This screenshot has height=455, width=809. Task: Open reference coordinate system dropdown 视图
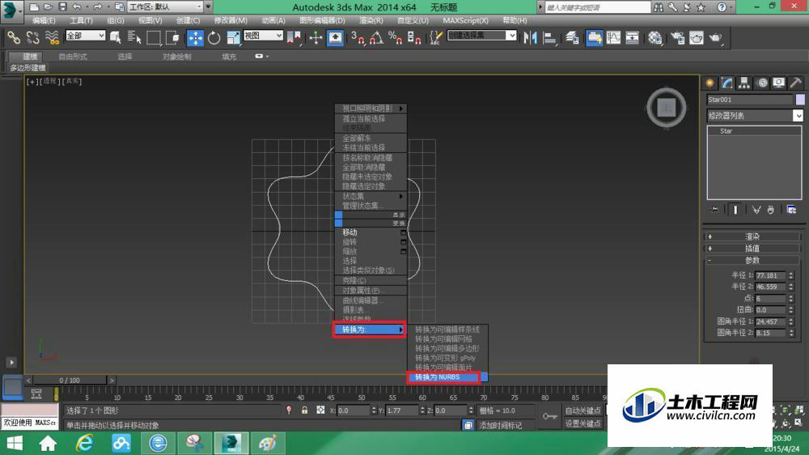click(x=263, y=35)
